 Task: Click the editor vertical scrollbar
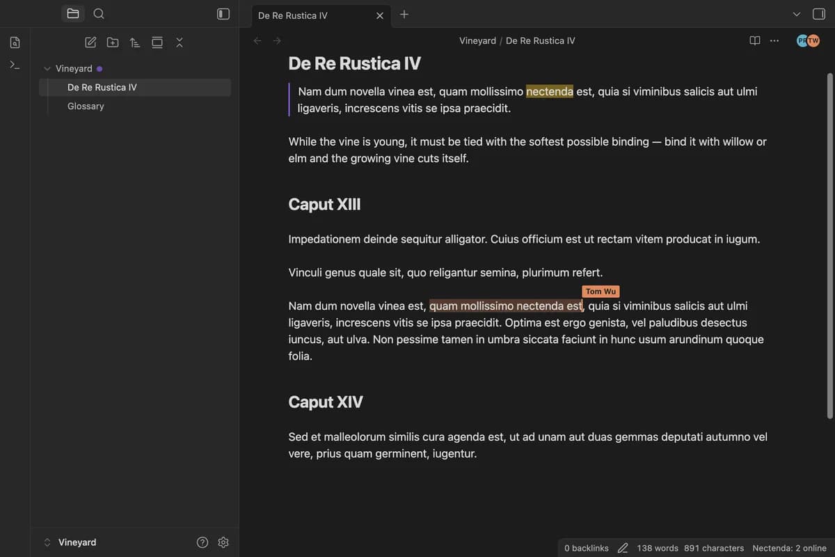coord(829,245)
